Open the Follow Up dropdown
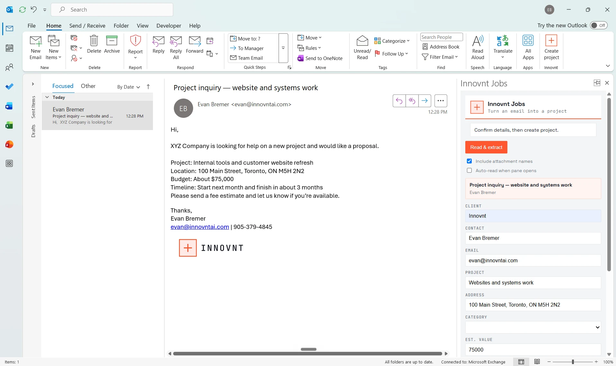 click(391, 54)
